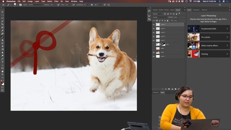Select the Hand tool
Viewport: 231px width, 130px height.
(x=3, y=71)
